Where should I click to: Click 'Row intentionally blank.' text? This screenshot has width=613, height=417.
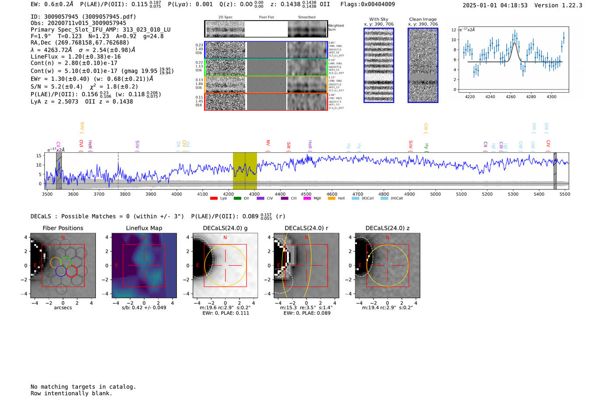click(71, 393)
